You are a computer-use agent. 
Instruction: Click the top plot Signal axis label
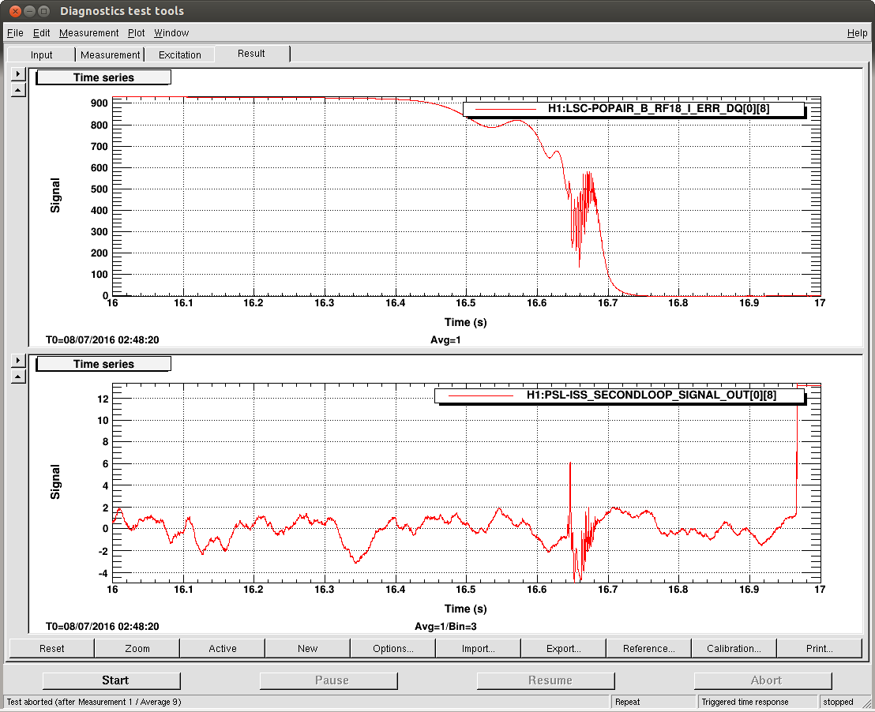pos(55,195)
